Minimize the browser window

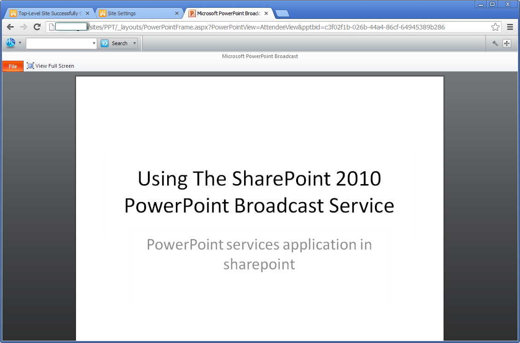point(480,4)
